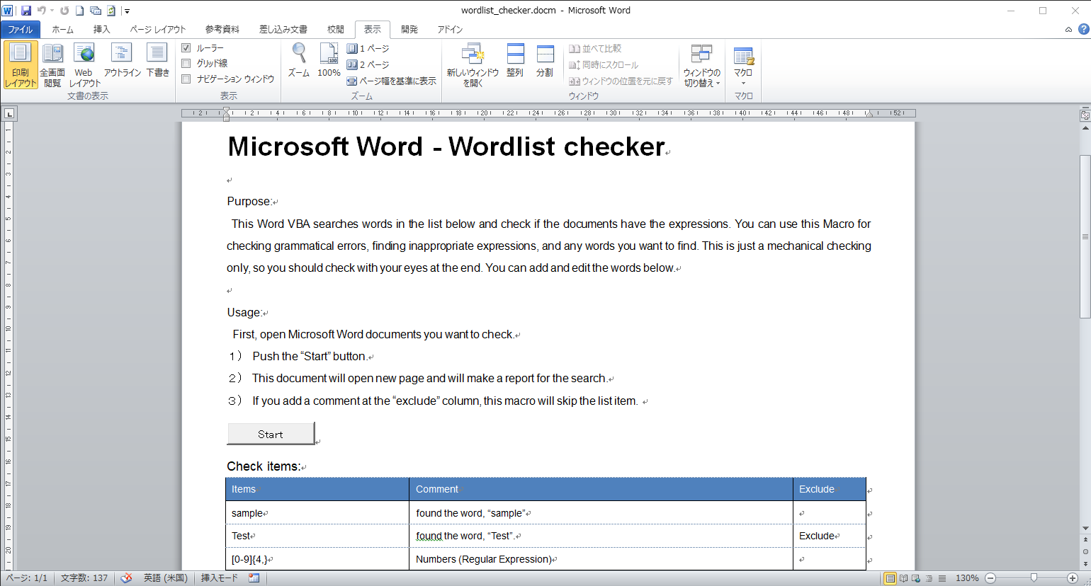Screen dimensions: 1091x586
Task: Click 分割 split window
Action: 545,60
